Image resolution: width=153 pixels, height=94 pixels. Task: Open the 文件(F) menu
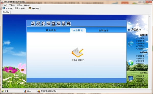[5, 5]
